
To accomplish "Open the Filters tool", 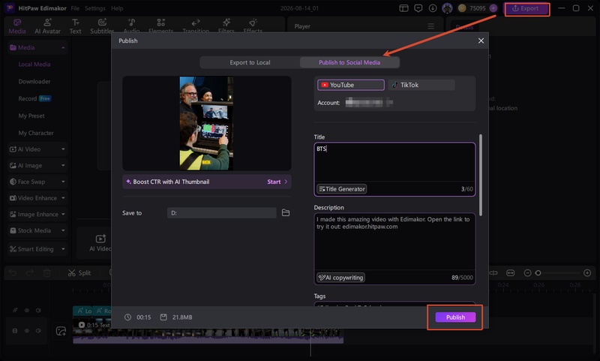I will 226,26.
